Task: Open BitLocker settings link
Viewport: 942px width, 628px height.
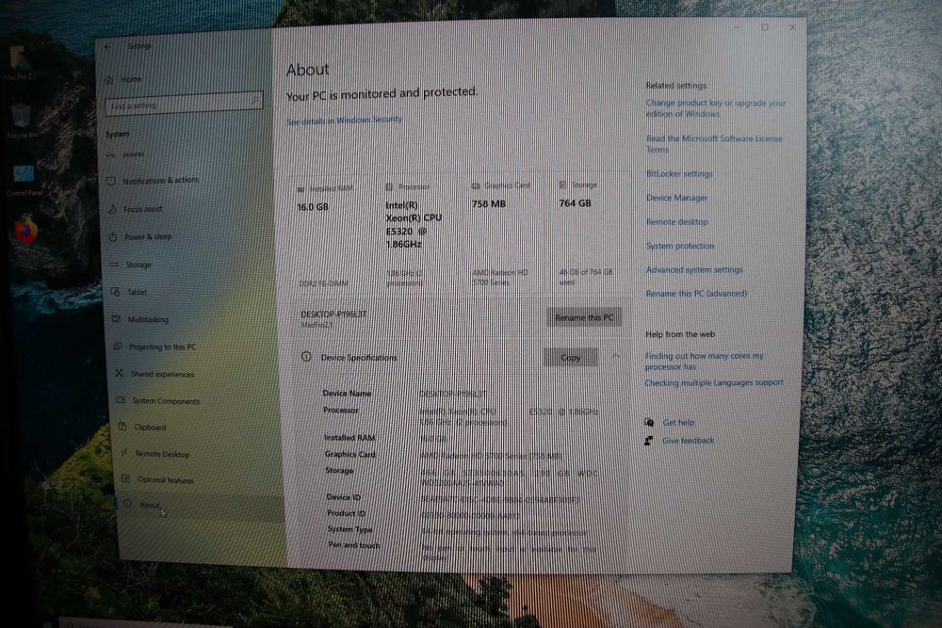Action: 679,173
